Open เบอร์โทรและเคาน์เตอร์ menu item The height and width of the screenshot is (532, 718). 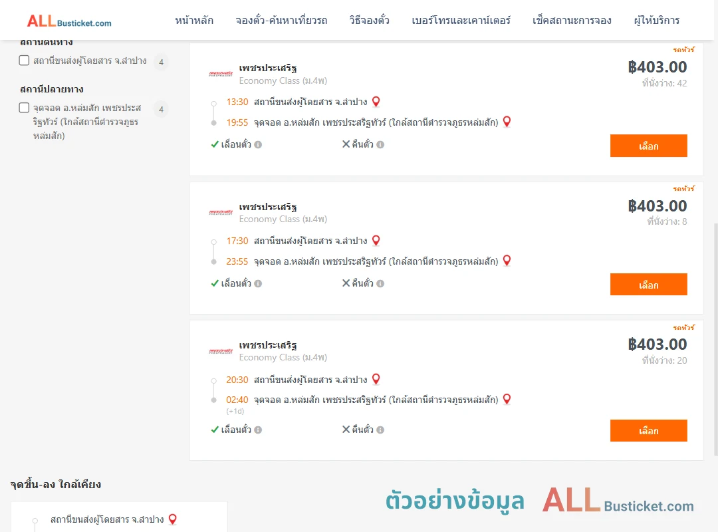pyautogui.click(x=461, y=21)
